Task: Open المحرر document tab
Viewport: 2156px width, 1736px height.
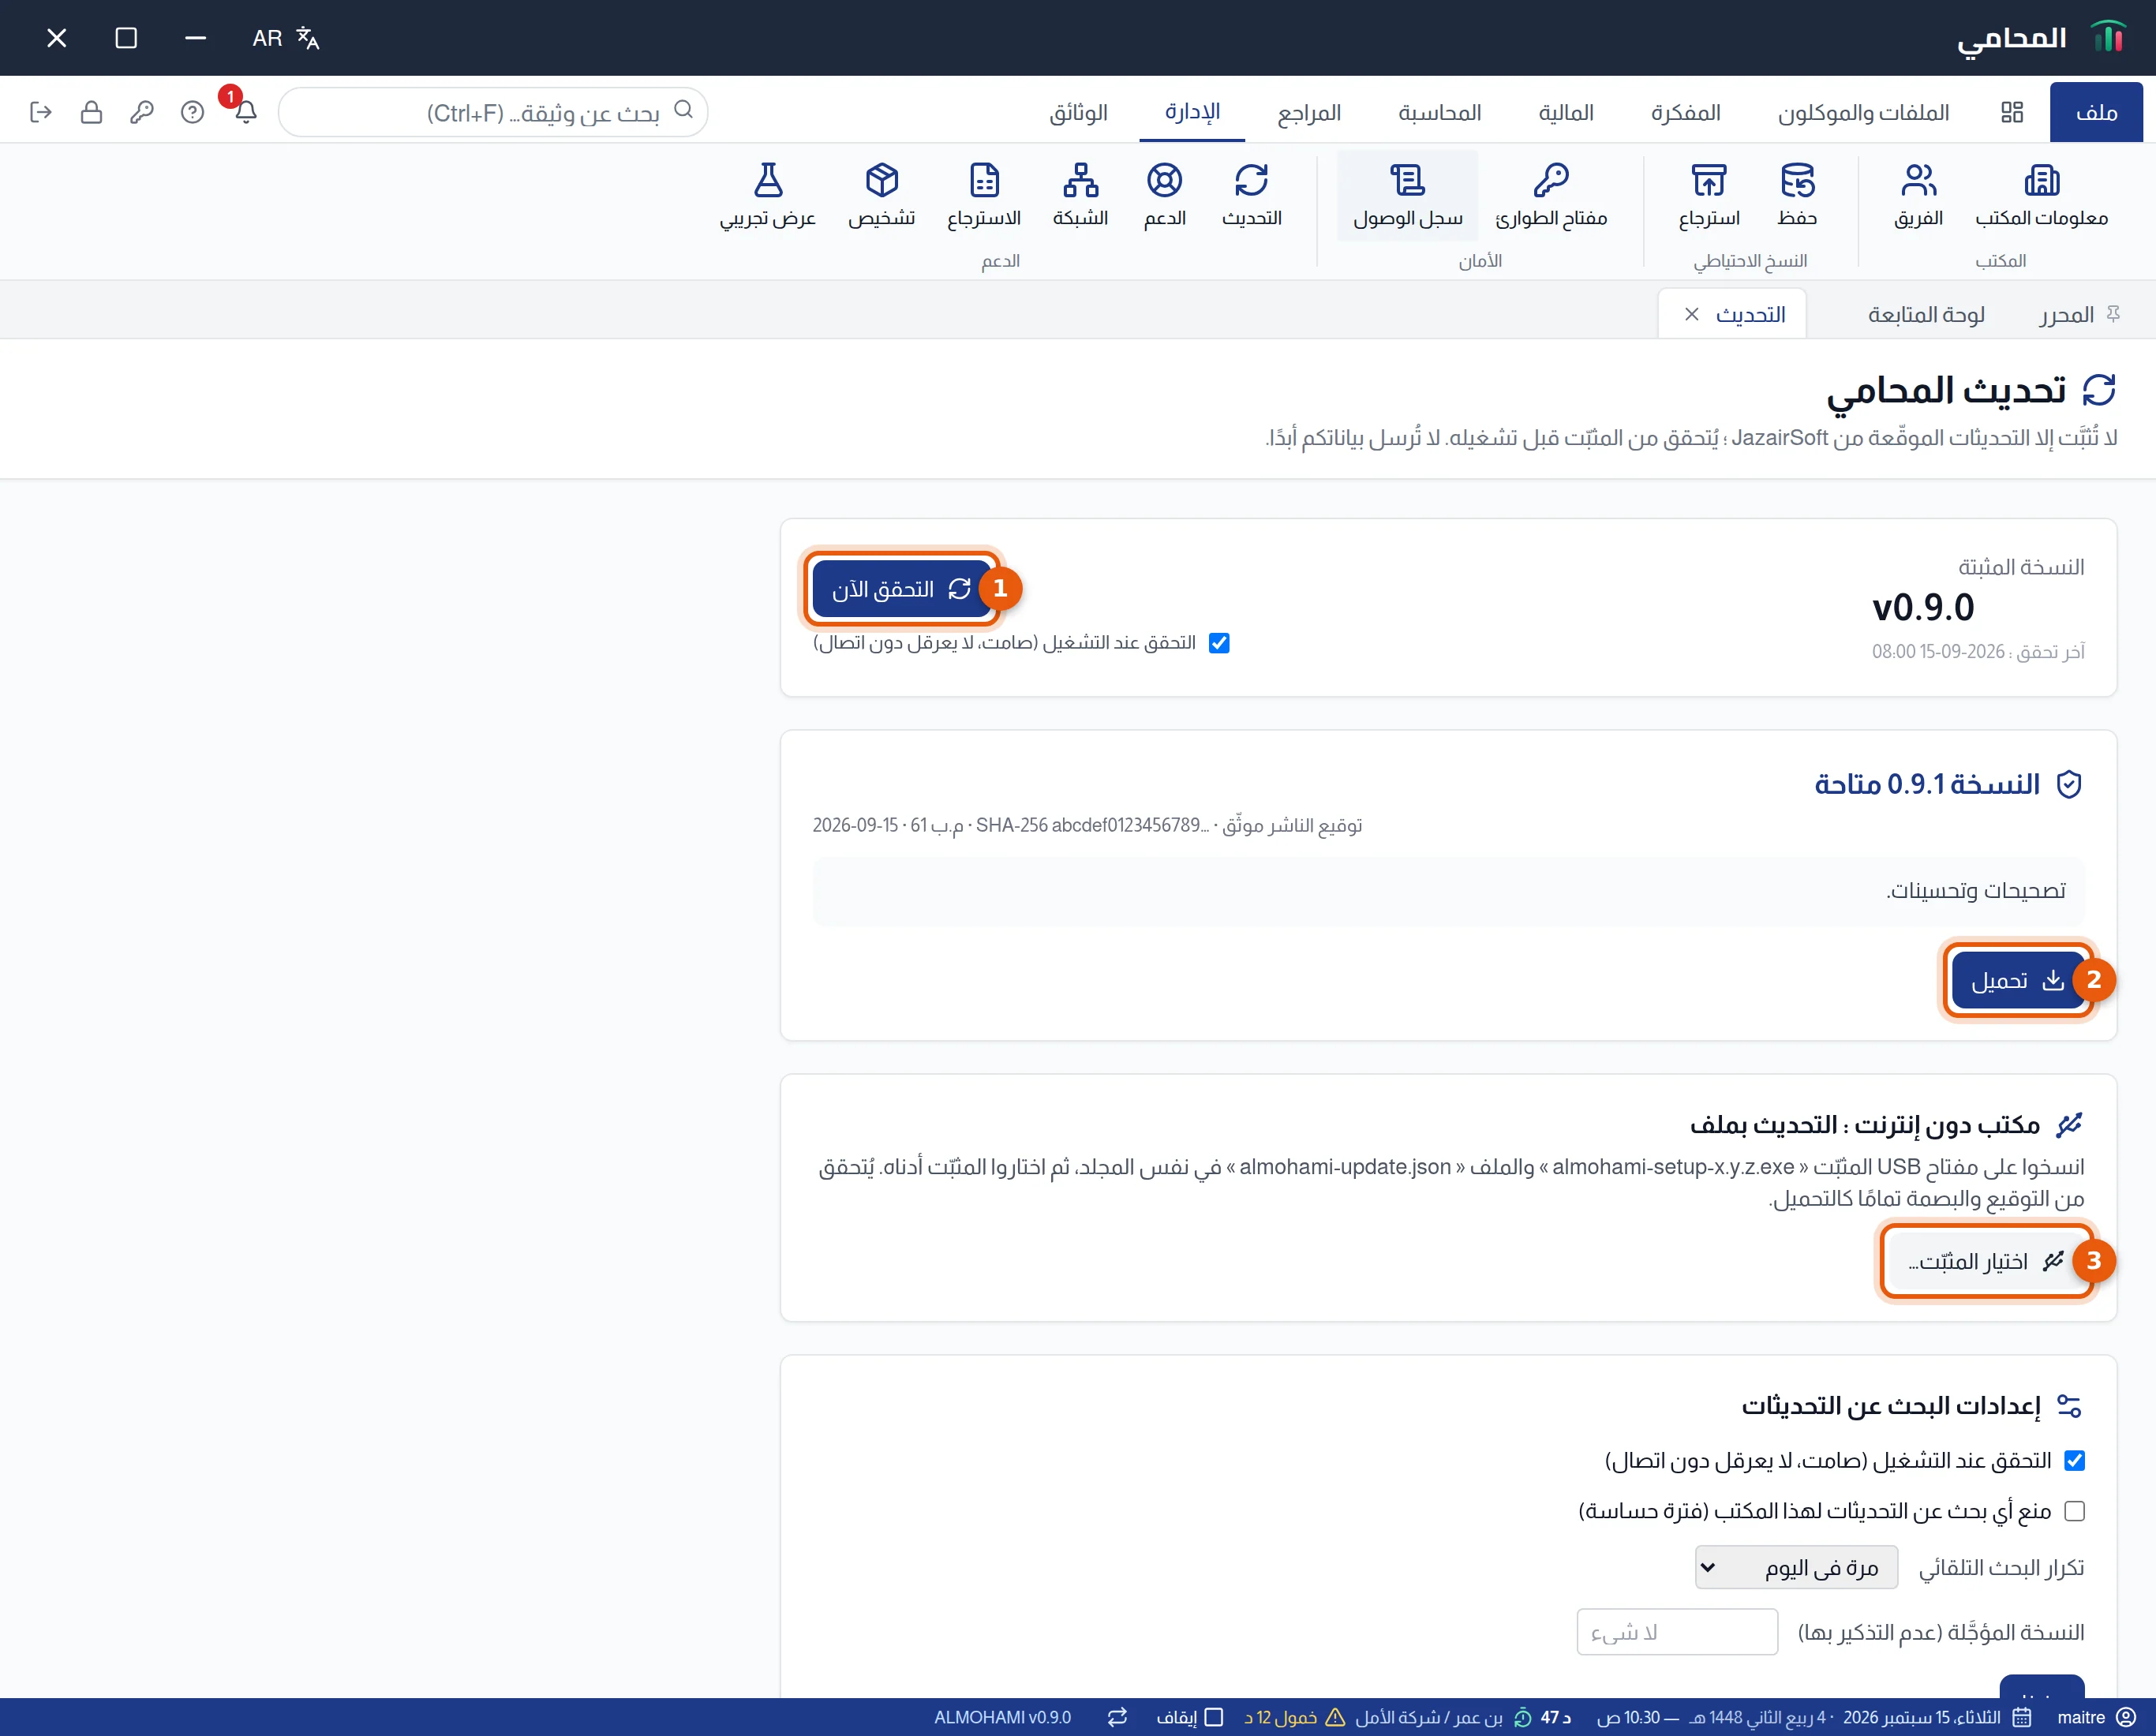Action: (2066, 314)
